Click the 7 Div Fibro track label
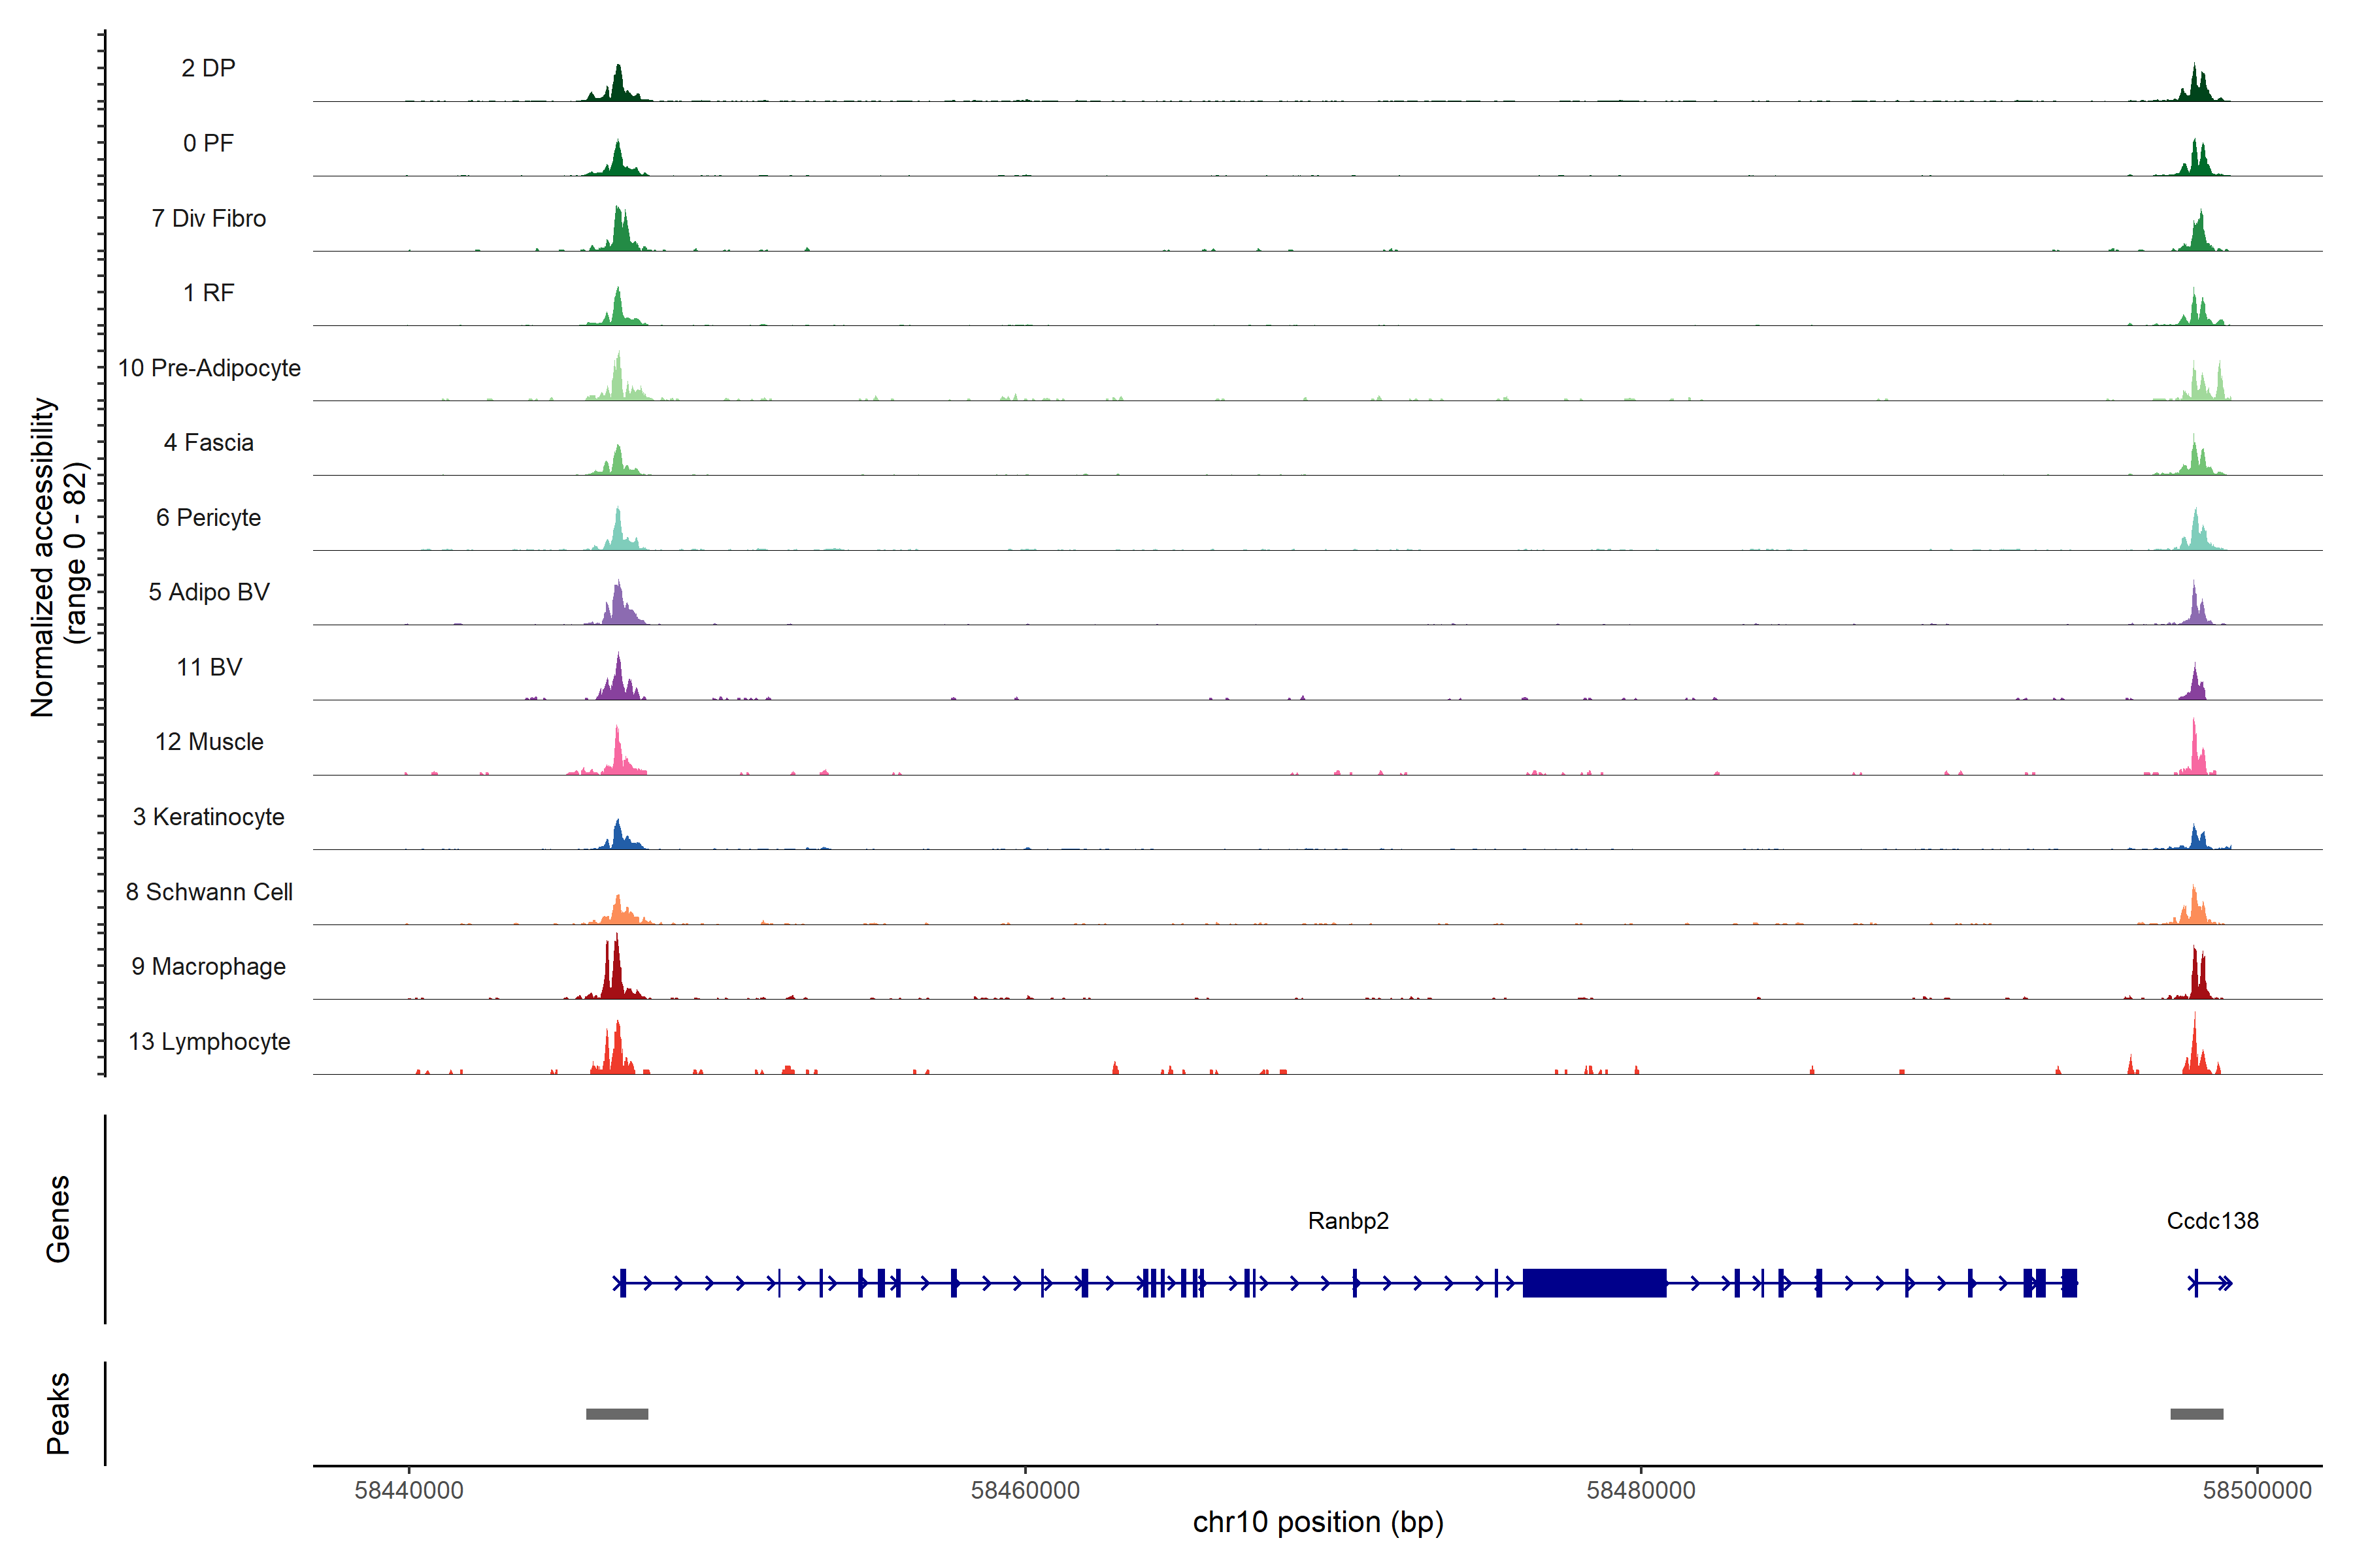 pyautogui.click(x=208, y=218)
